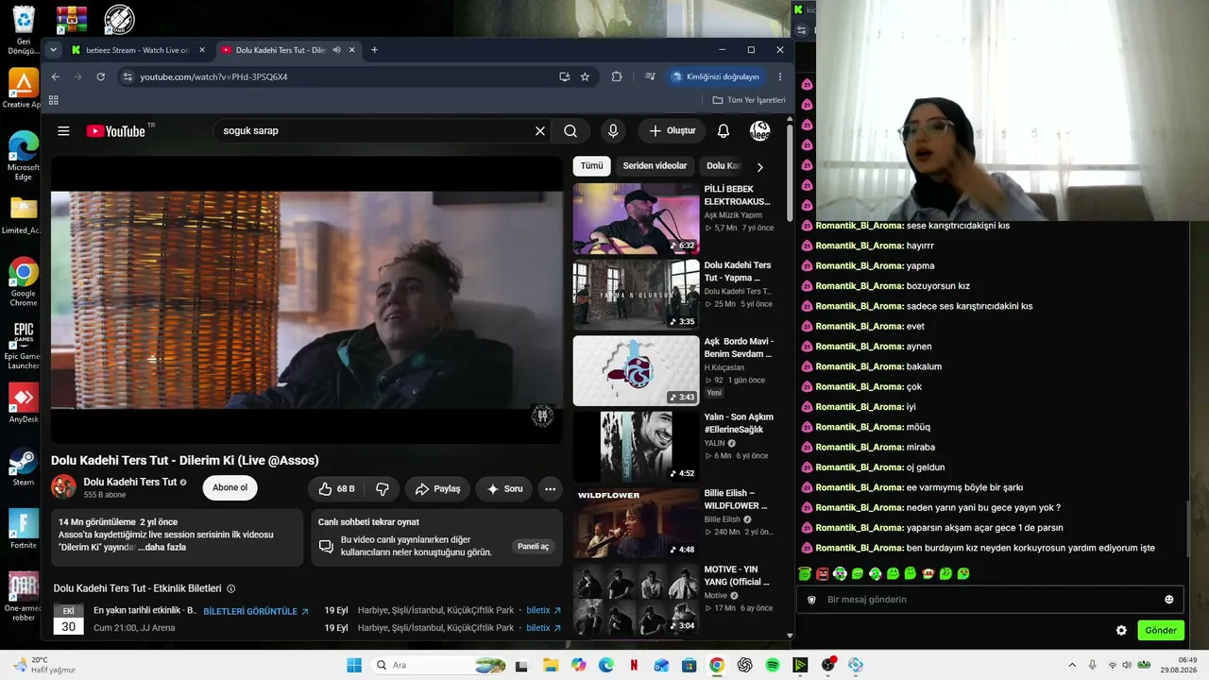Select the Seriden videolar filter chip
The width and height of the screenshot is (1209, 680).
(x=655, y=166)
